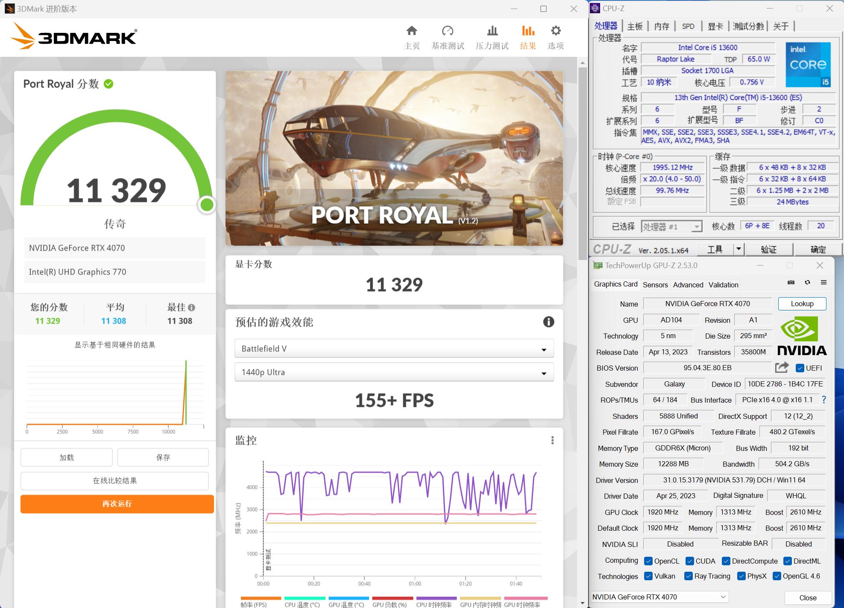Toggle the CUDA computing checkbox
Image resolution: width=844 pixels, height=608 pixels.
(689, 561)
